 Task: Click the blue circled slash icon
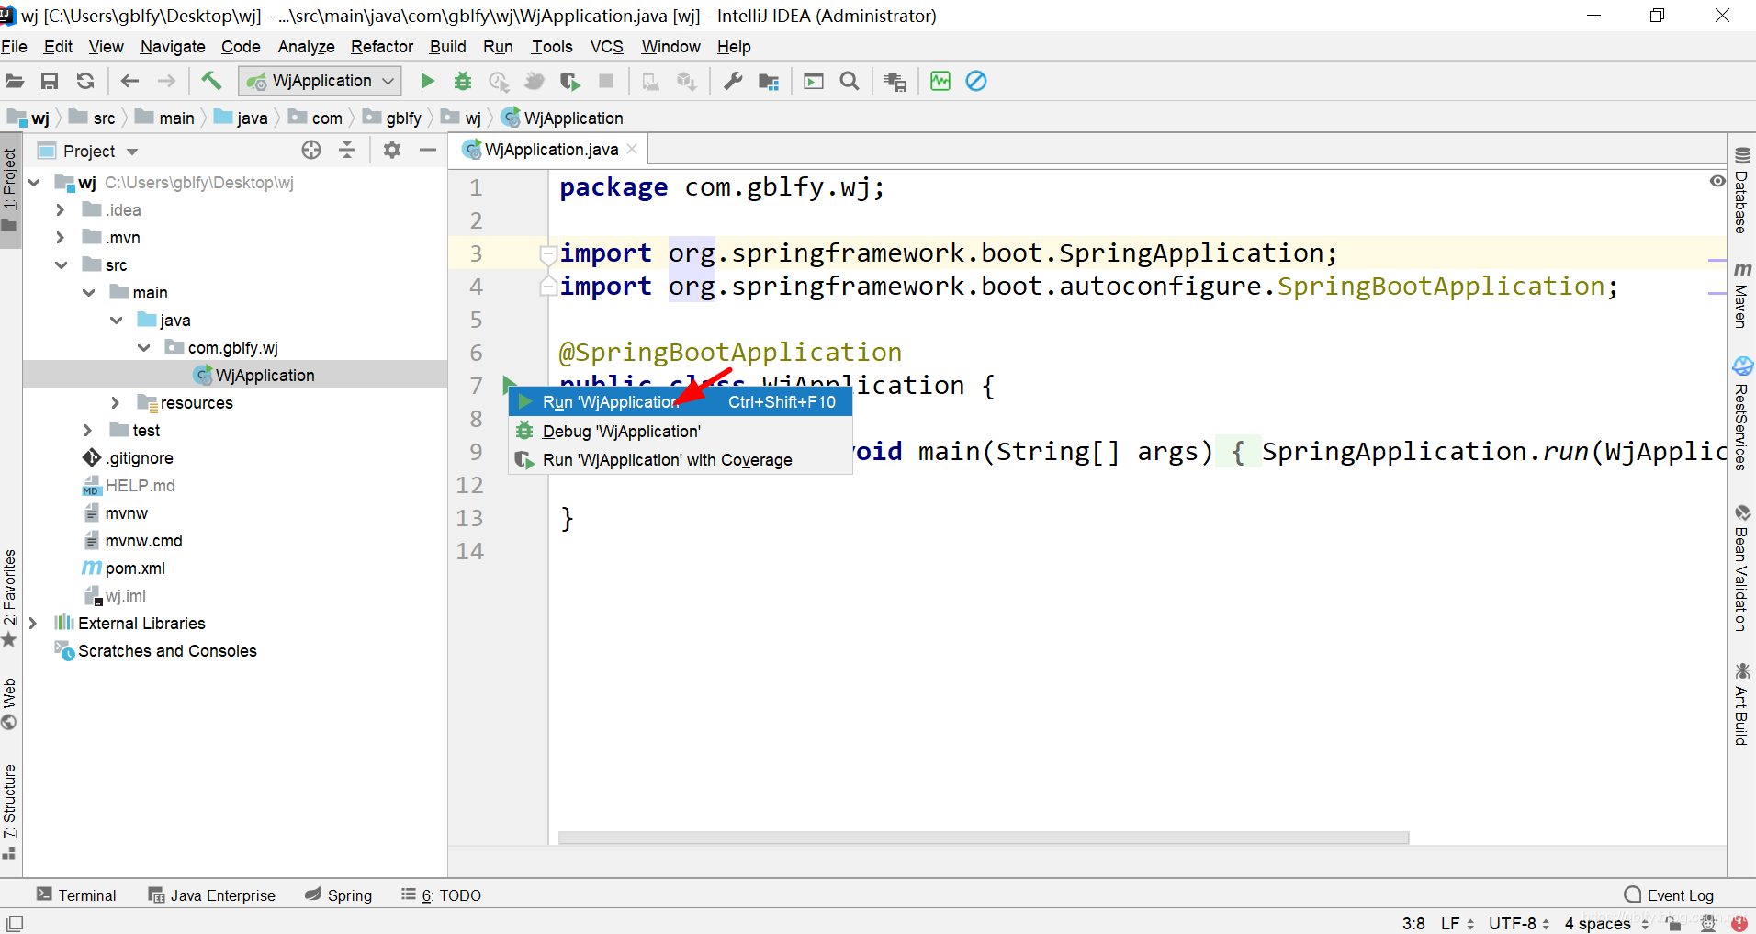[976, 82]
